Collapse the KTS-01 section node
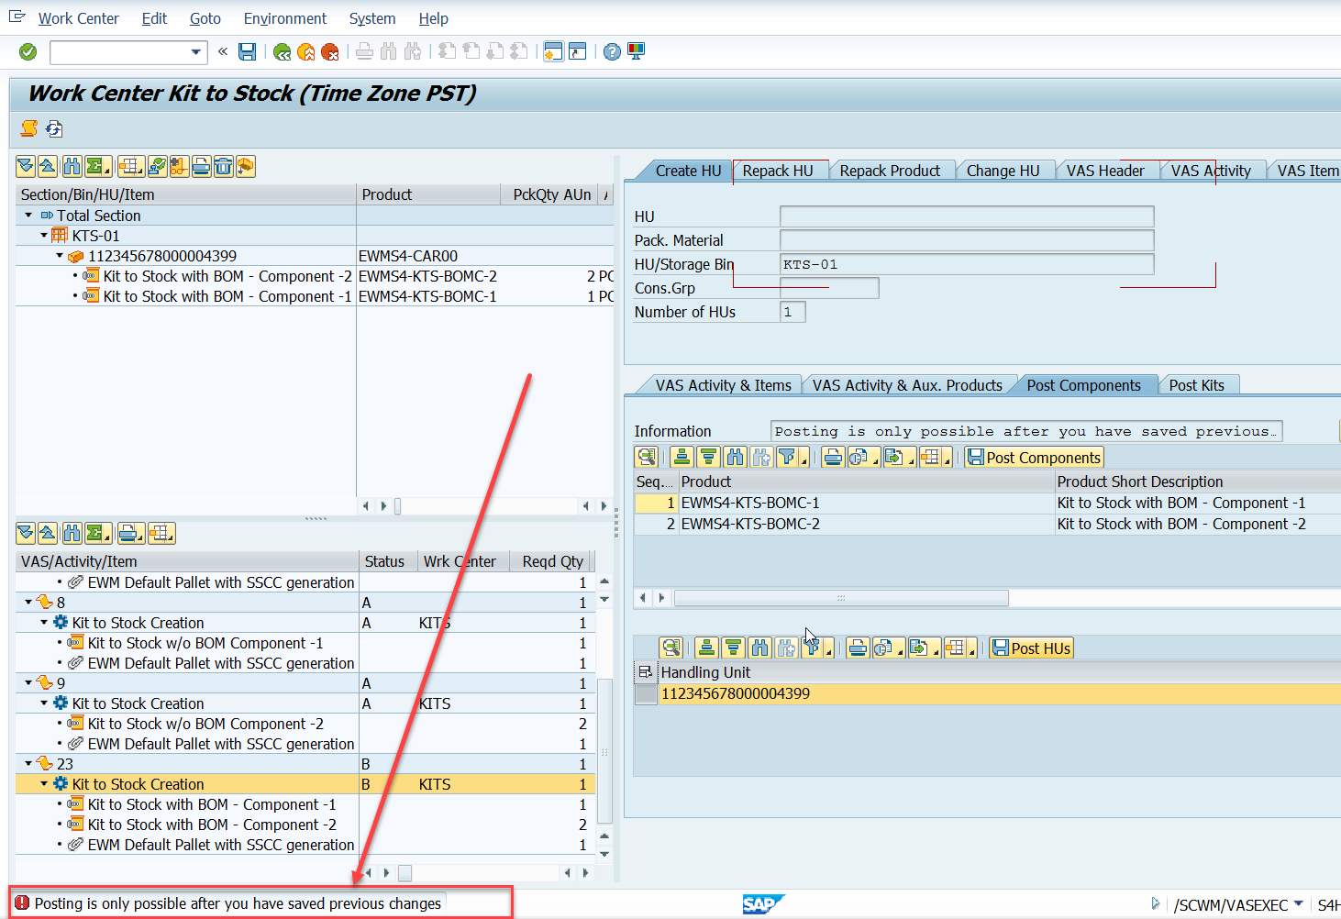 tap(44, 236)
